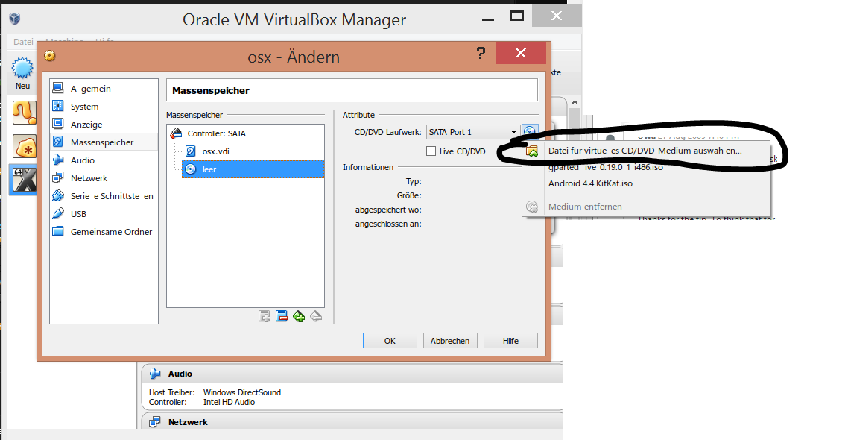The width and height of the screenshot is (845, 440).
Task: Open the Datei menu in VirtualBox Manager
Action: (23, 42)
